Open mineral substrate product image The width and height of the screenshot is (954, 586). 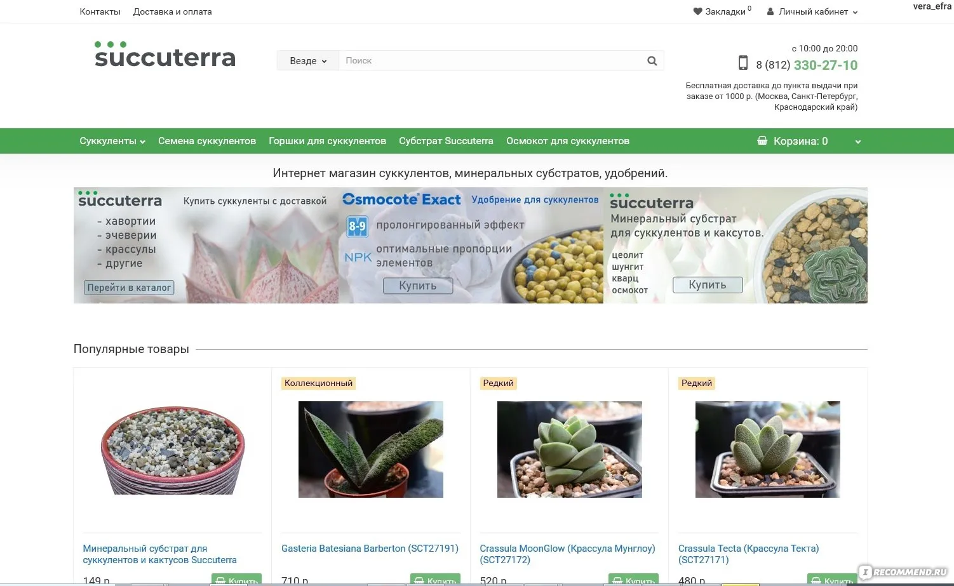click(x=172, y=450)
